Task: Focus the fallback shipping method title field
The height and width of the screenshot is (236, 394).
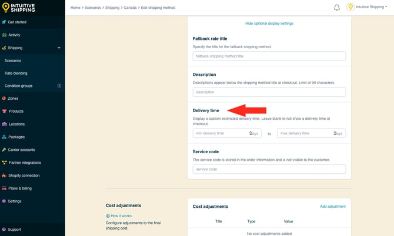Action: (269, 56)
